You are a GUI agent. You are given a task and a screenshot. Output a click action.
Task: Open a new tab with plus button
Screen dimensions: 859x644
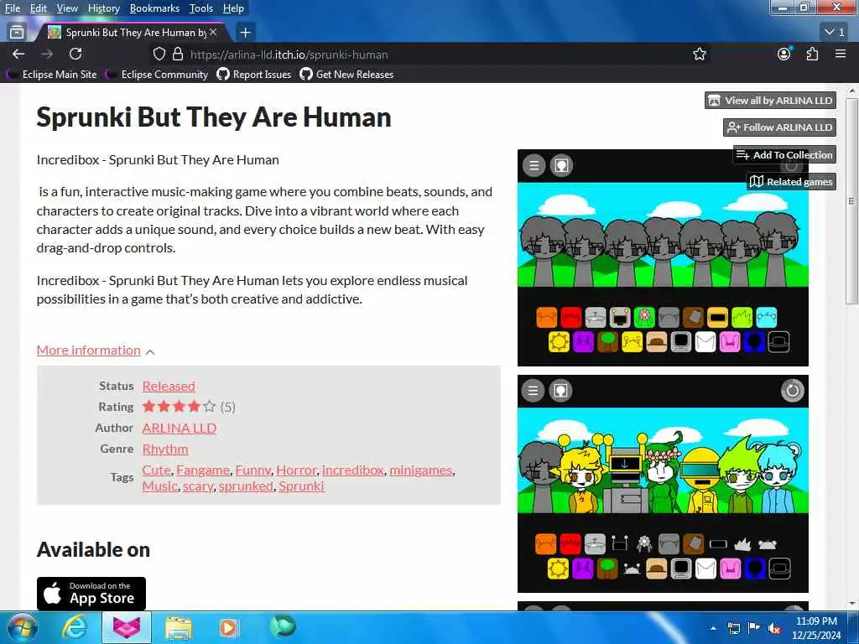[x=246, y=33]
